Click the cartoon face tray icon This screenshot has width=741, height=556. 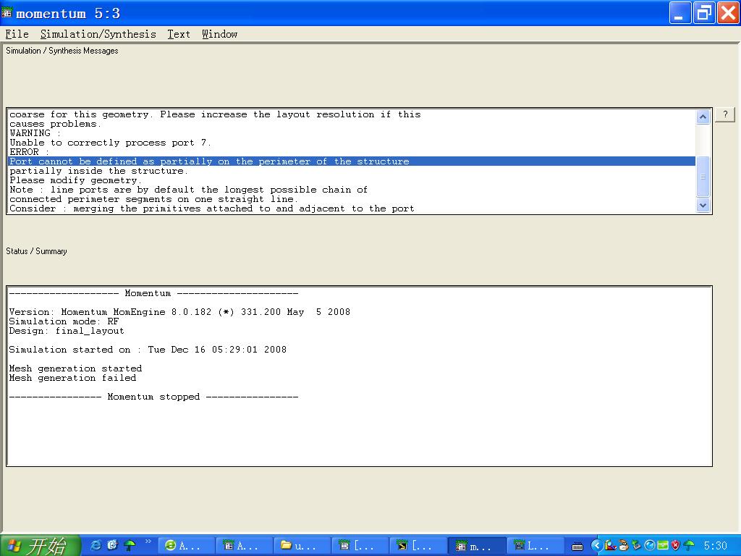coord(624,546)
